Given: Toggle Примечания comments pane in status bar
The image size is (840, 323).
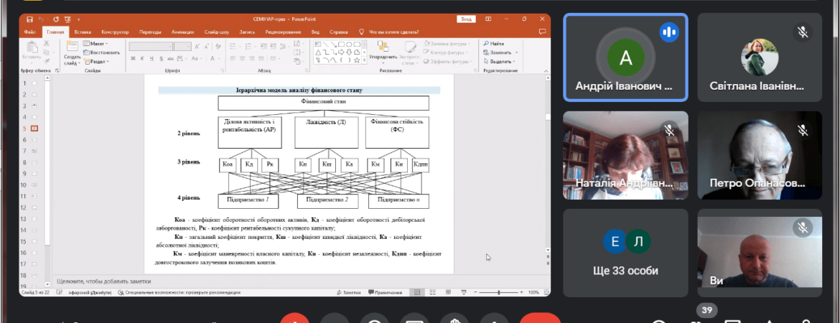Looking at the screenshot, I should (385, 292).
